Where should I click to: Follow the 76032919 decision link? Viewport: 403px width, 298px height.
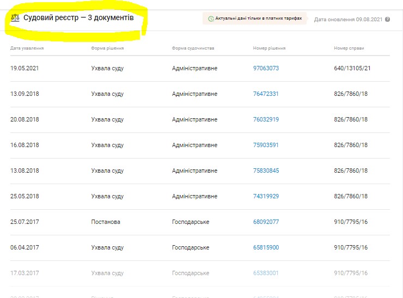[x=266, y=119]
